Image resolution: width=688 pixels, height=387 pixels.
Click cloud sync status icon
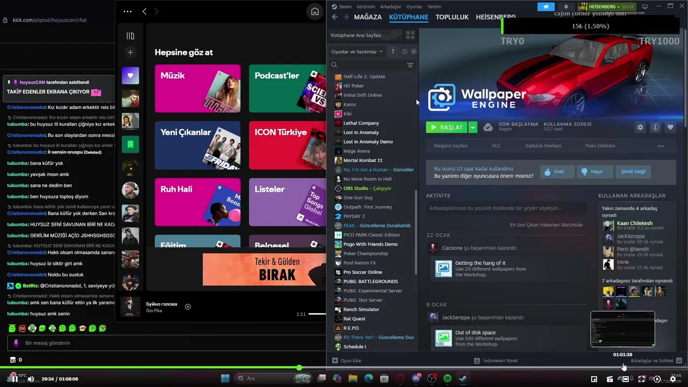pos(488,127)
